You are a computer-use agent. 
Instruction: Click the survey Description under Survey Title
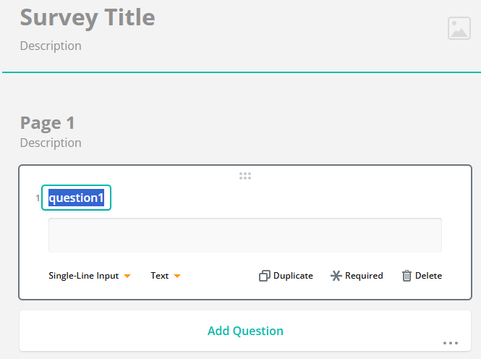[x=51, y=46]
